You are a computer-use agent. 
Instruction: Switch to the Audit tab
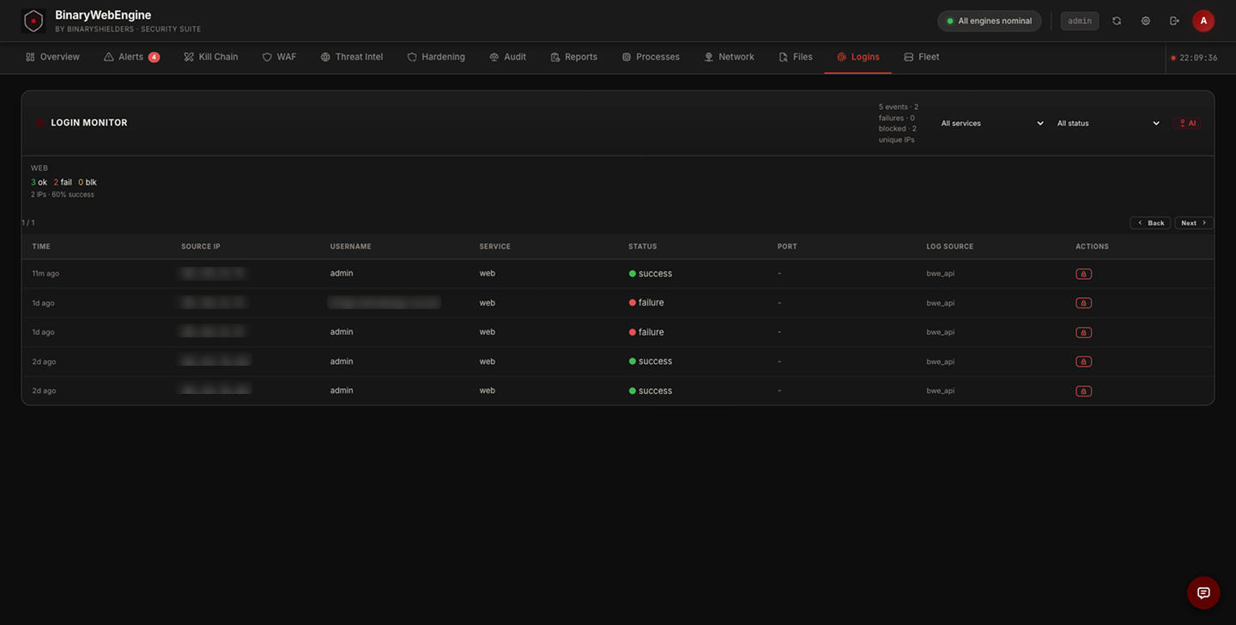coord(507,57)
